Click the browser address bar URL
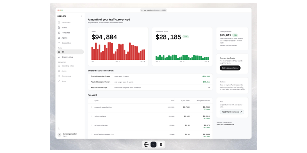 tap(153, 10)
